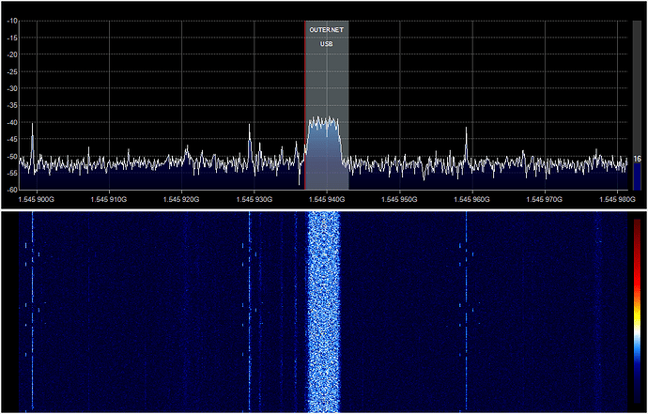Viewport: 648px width, 414px height.
Task: Select the 1.545 970G frequency tick label
Action: (x=545, y=199)
